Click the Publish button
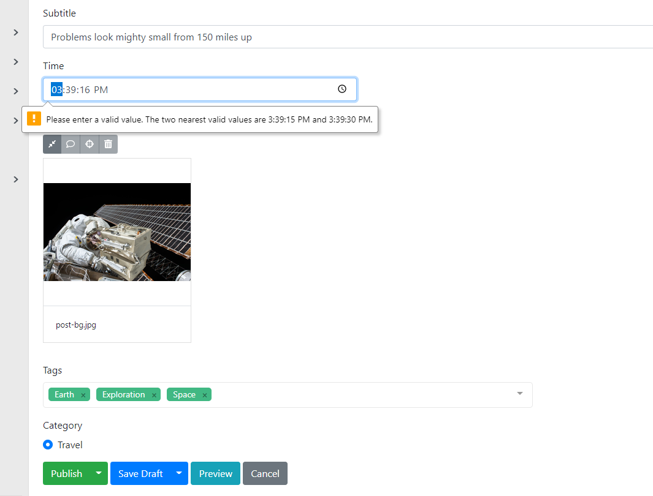Viewport: 653px width, 496px height. (67, 473)
